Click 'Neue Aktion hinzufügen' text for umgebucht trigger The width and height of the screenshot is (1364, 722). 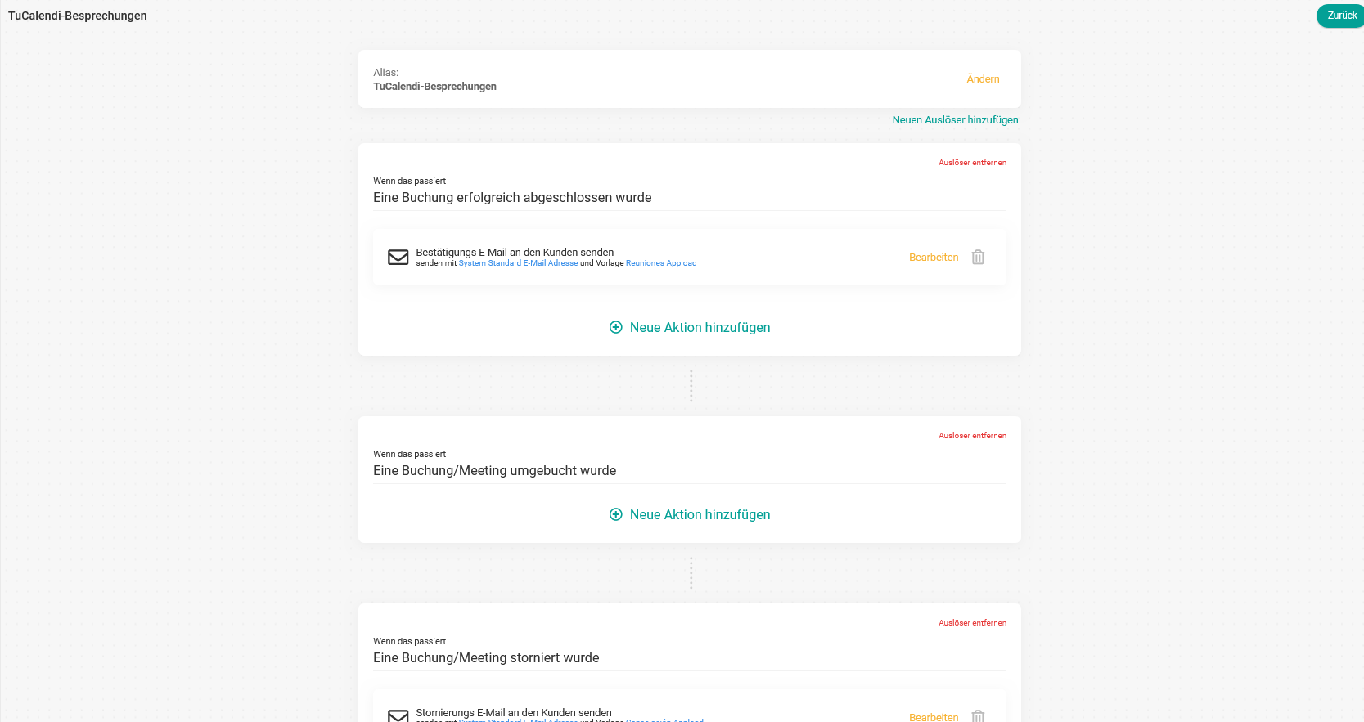click(700, 514)
